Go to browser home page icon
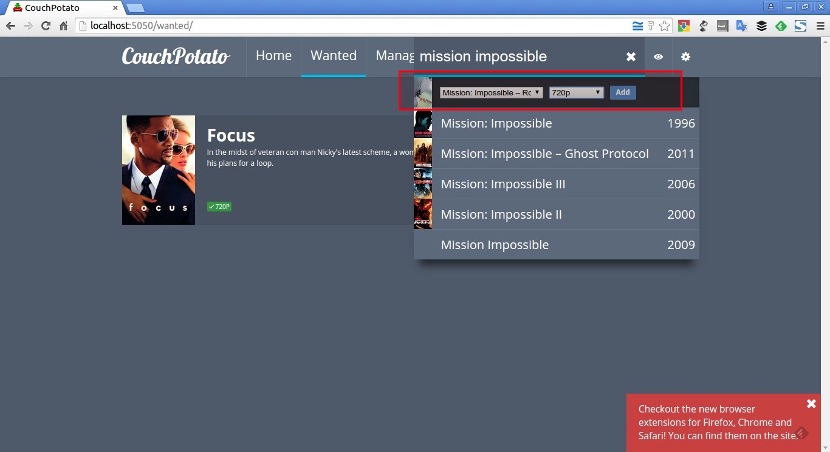 point(63,26)
